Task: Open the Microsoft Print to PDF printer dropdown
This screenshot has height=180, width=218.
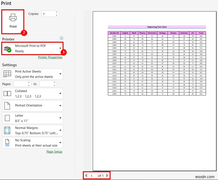Action: click(x=32, y=48)
